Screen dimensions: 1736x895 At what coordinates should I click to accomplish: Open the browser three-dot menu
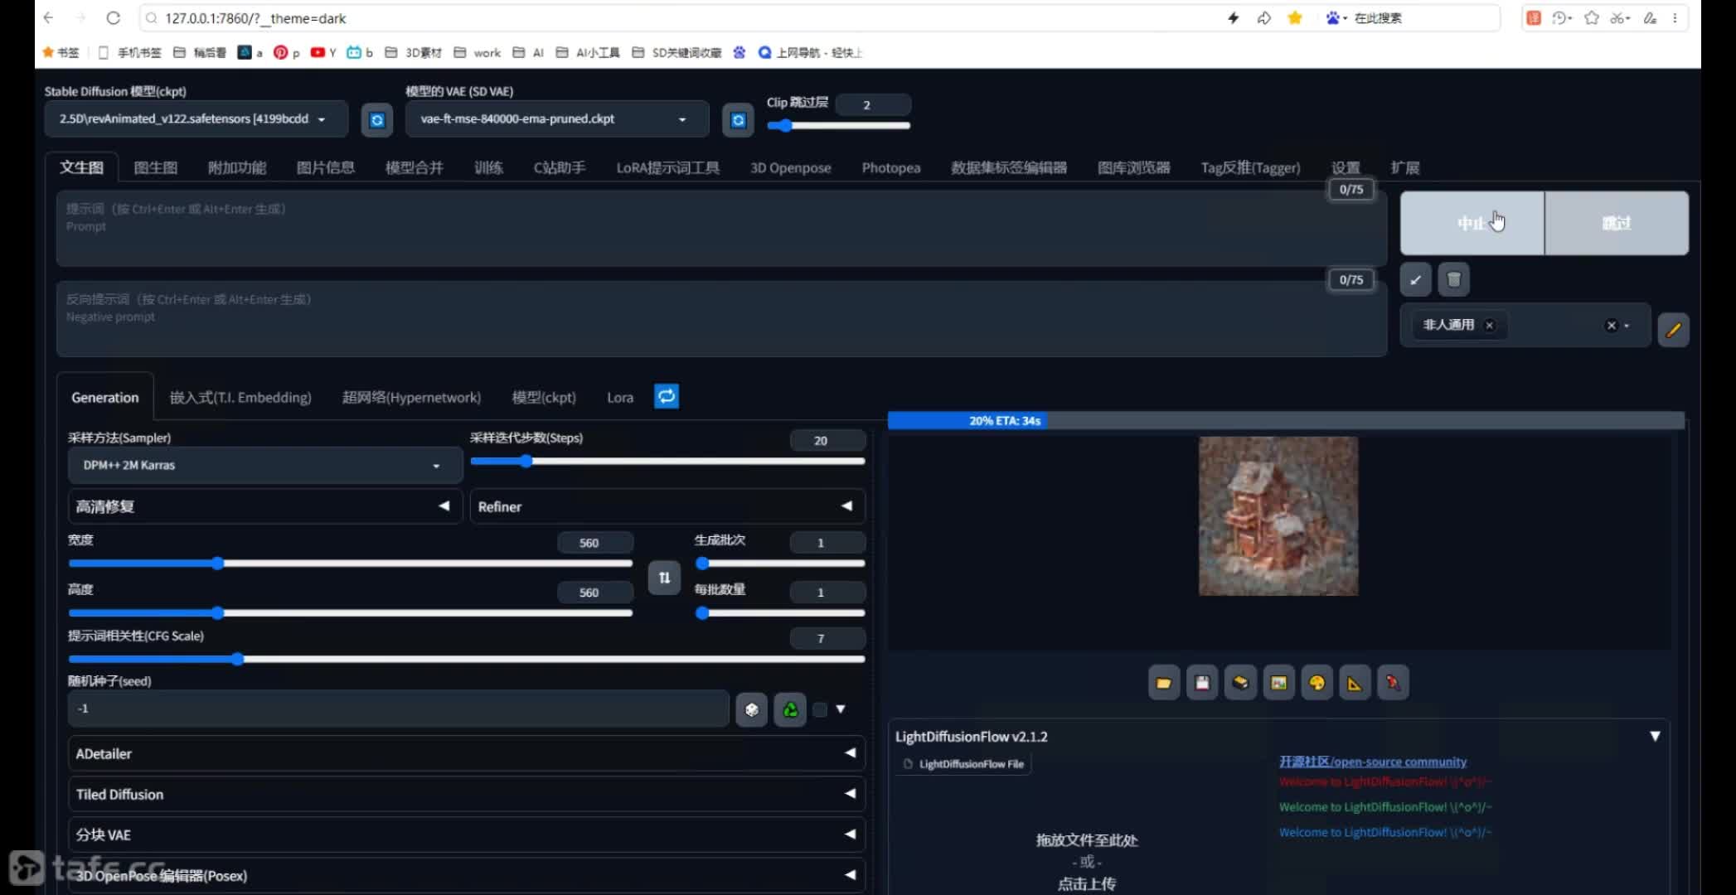click(1675, 17)
